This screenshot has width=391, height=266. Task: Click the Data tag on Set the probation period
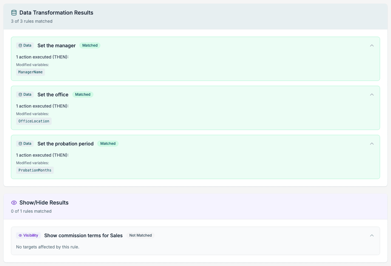click(x=25, y=144)
